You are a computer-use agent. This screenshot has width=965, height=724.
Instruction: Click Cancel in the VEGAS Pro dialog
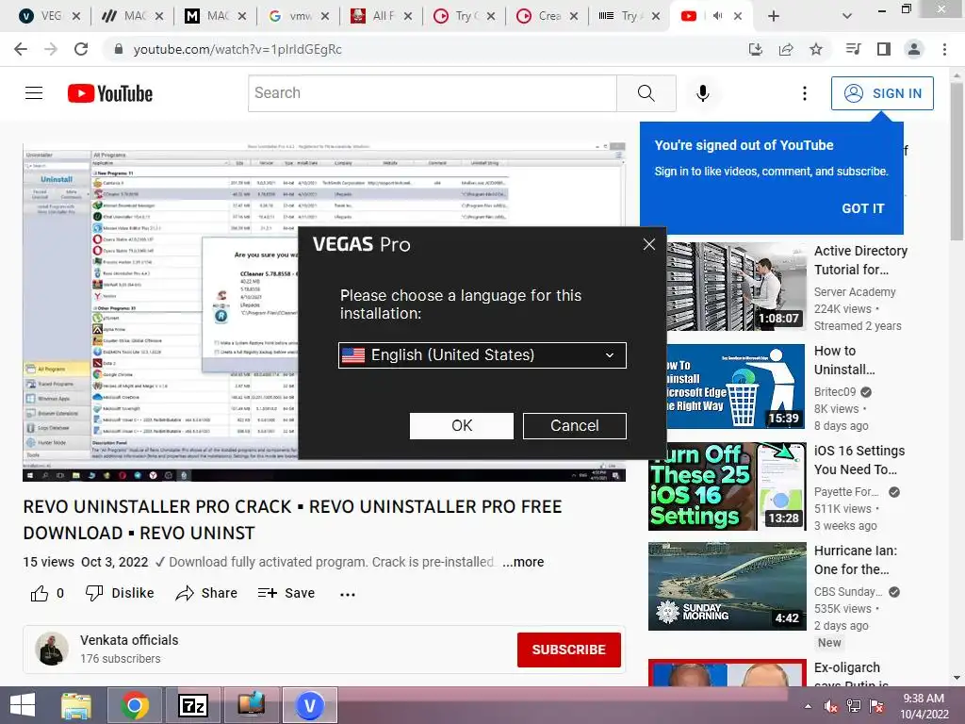pyautogui.click(x=574, y=425)
